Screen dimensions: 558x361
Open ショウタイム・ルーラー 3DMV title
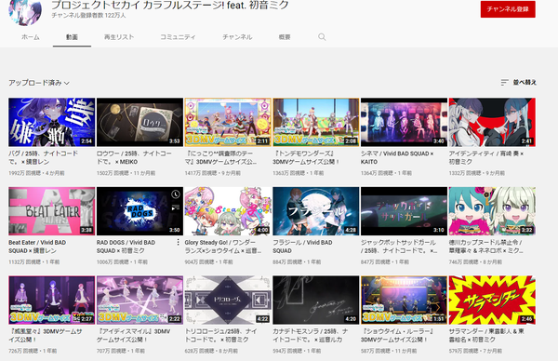[397, 335]
